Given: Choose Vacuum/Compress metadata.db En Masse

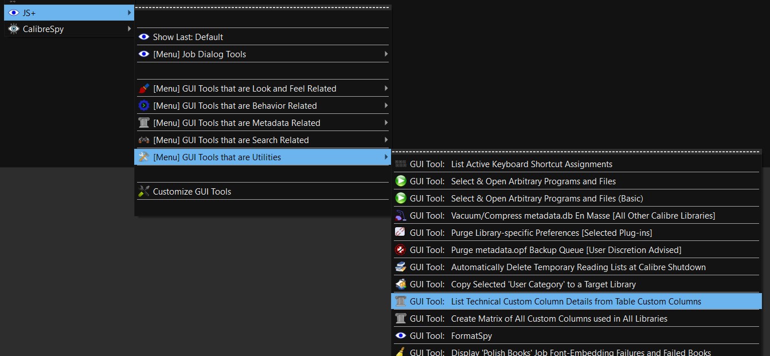Looking at the screenshot, I should click(x=583, y=216).
